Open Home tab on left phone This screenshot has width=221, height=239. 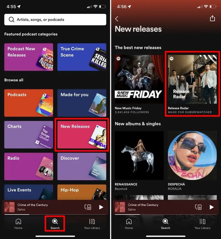(x=18, y=224)
